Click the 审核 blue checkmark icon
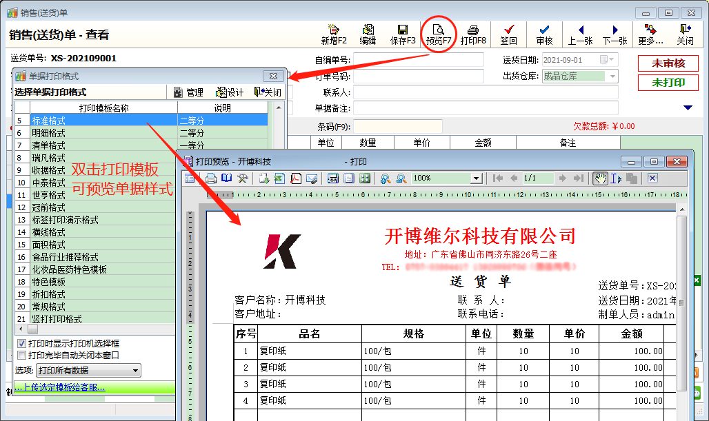Screen dimensions: 709x421 pos(544,30)
